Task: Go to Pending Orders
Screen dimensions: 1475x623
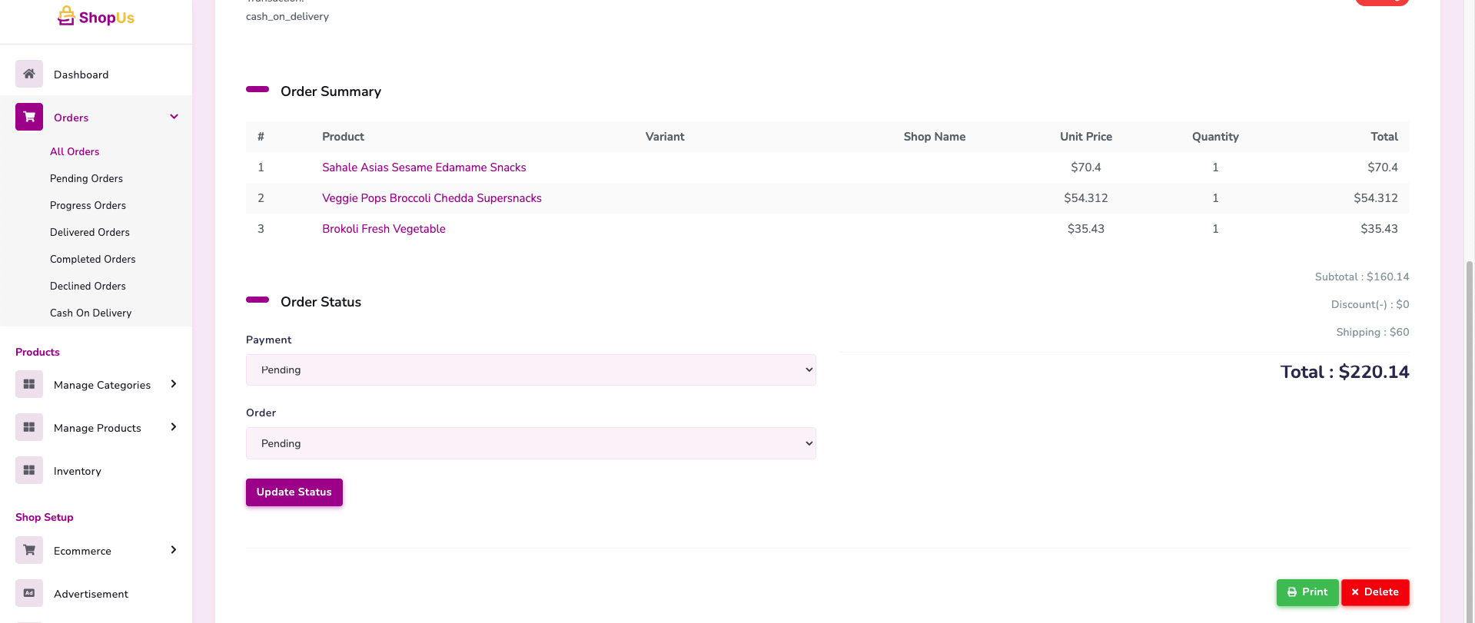Action: 86,178
